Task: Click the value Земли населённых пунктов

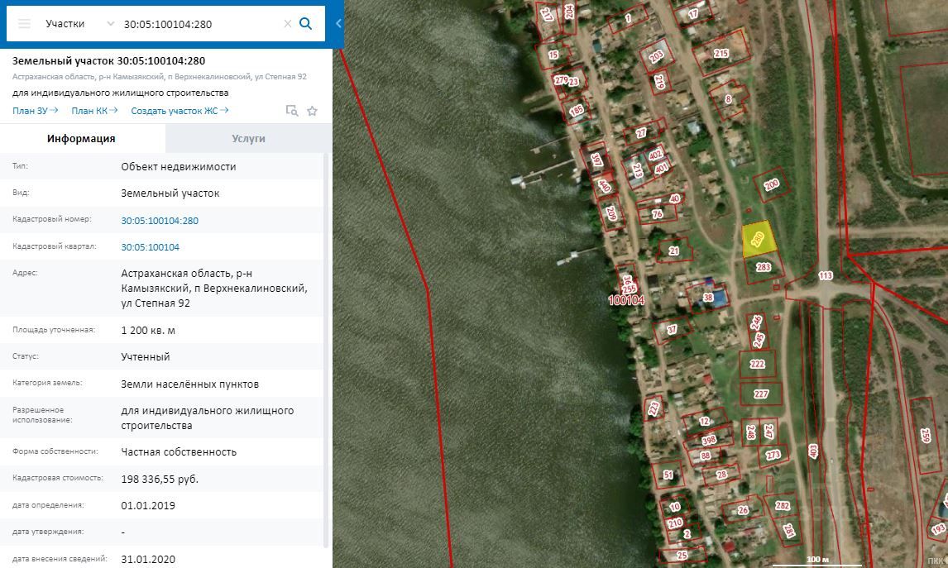Action: pyautogui.click(x=189, y=384)
